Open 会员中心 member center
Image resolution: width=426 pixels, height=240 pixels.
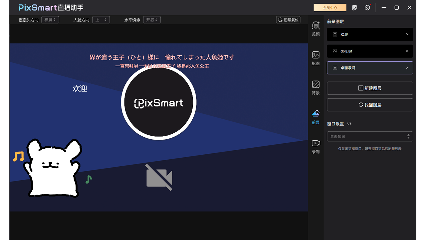tap(330, 7)
